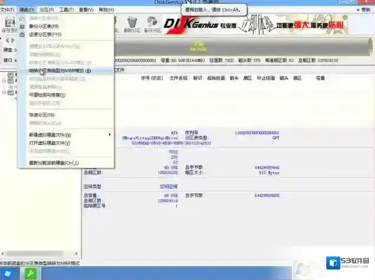Open the green wrench taskbar app

click(30, 274)
